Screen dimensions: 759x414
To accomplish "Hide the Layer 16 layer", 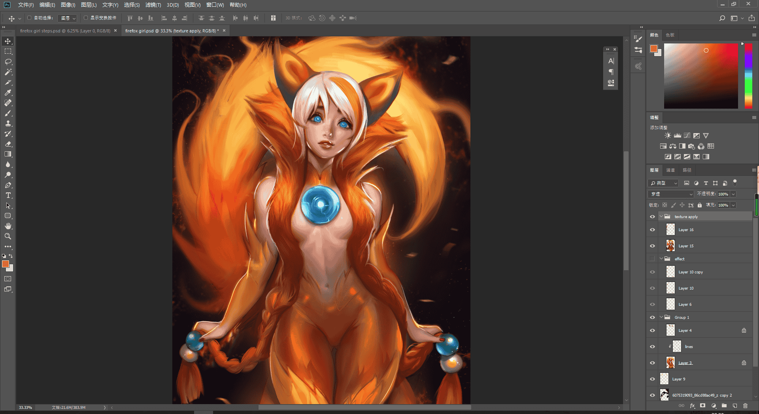I will pos(652,230).
